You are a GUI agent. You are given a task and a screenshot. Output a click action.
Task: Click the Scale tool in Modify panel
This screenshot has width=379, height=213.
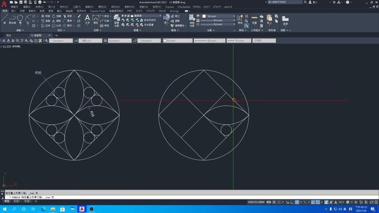click(57, 25)
